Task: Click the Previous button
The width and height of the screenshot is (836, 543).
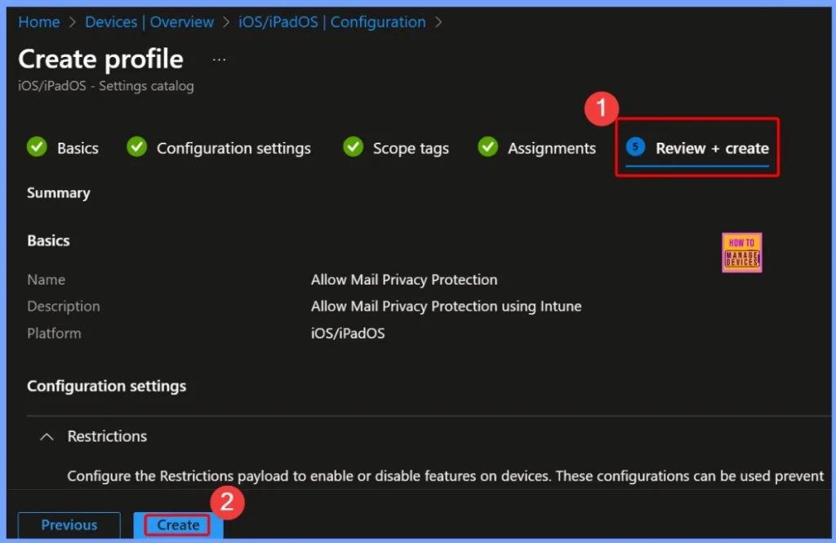Action: click(69, 525)
